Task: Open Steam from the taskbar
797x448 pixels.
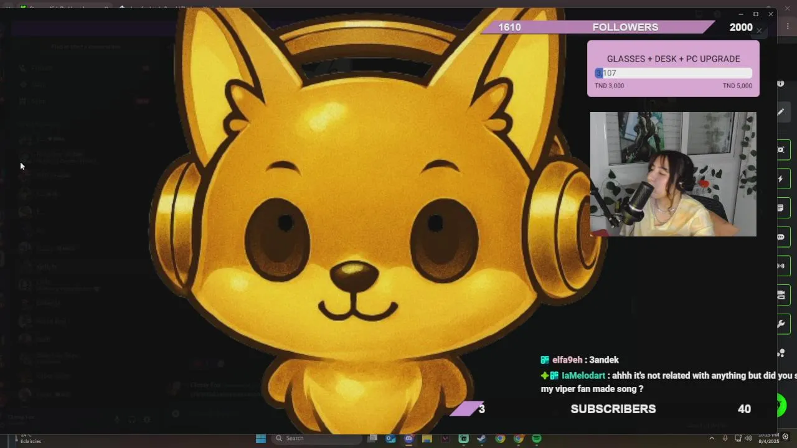Action: click(x=481, y=439)
